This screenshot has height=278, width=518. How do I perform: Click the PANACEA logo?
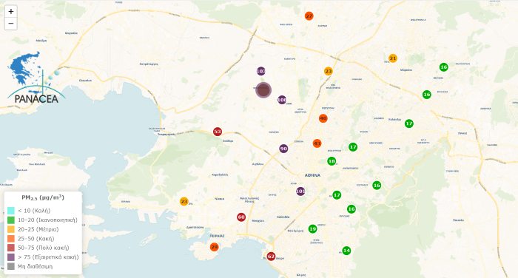36,78
